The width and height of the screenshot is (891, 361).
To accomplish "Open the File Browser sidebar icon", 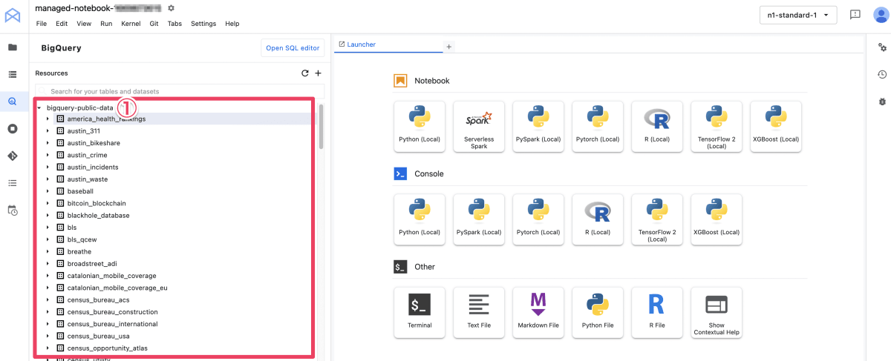I will 13,47.
